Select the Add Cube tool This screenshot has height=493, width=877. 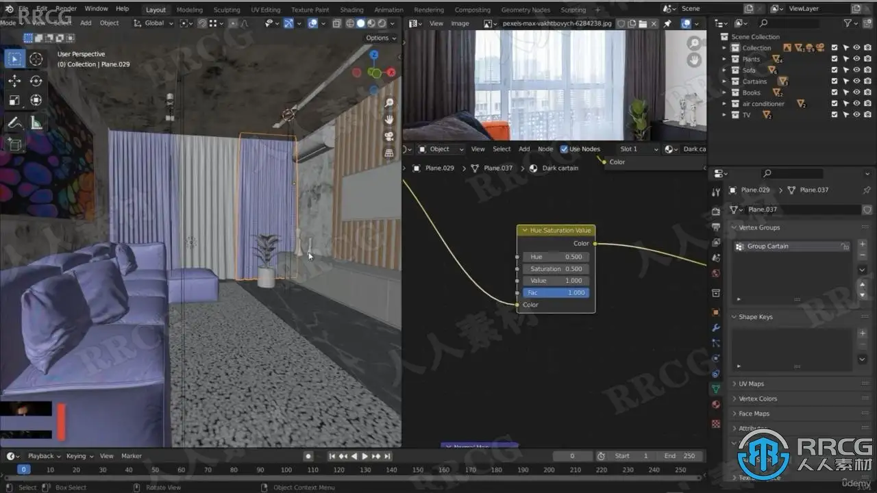click(x=14, y=144)
